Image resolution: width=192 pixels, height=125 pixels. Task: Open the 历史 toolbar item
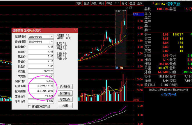tap(94, 3)
